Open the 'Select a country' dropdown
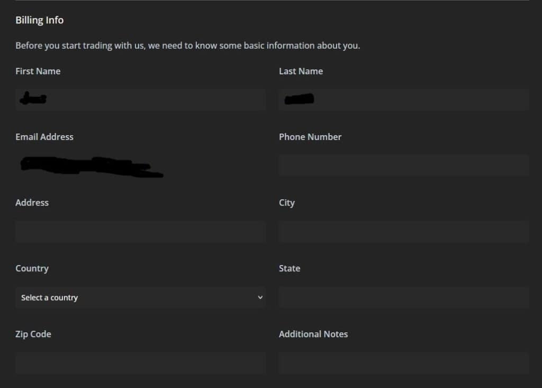The image size is (542, 388). [x=140, y=297]
